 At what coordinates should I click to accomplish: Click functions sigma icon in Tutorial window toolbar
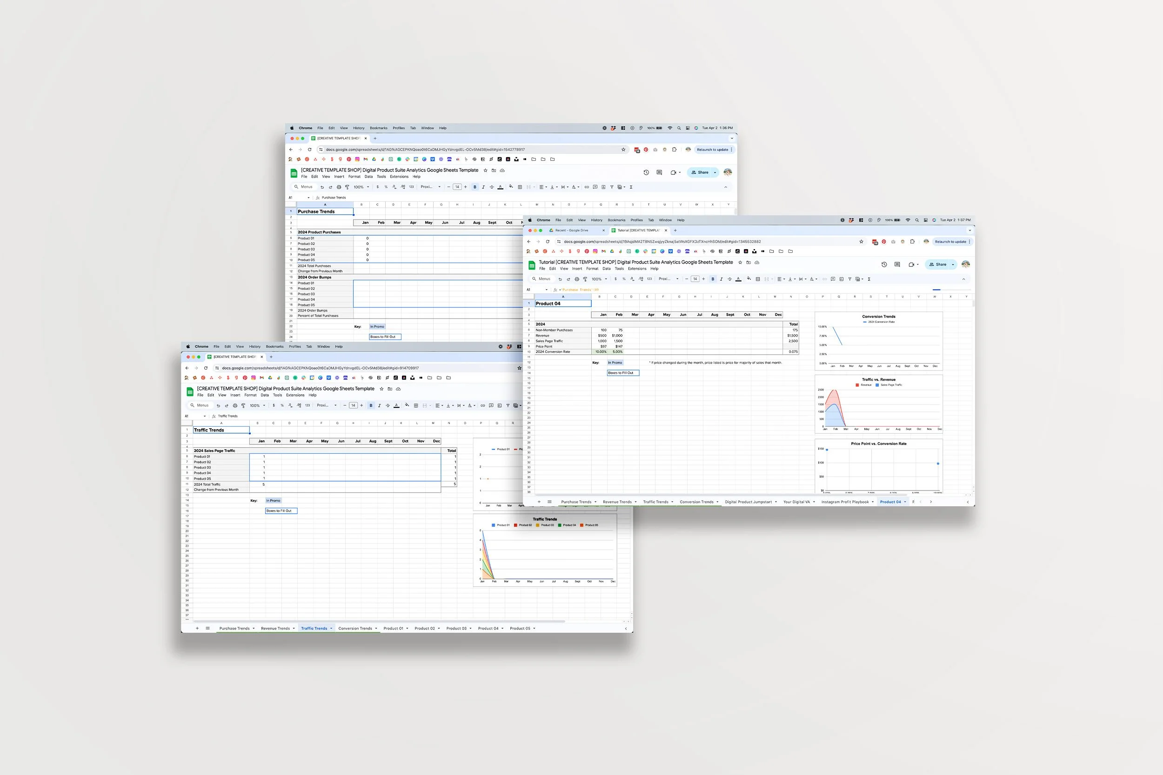pyautogui.click(x=869, y=279)
